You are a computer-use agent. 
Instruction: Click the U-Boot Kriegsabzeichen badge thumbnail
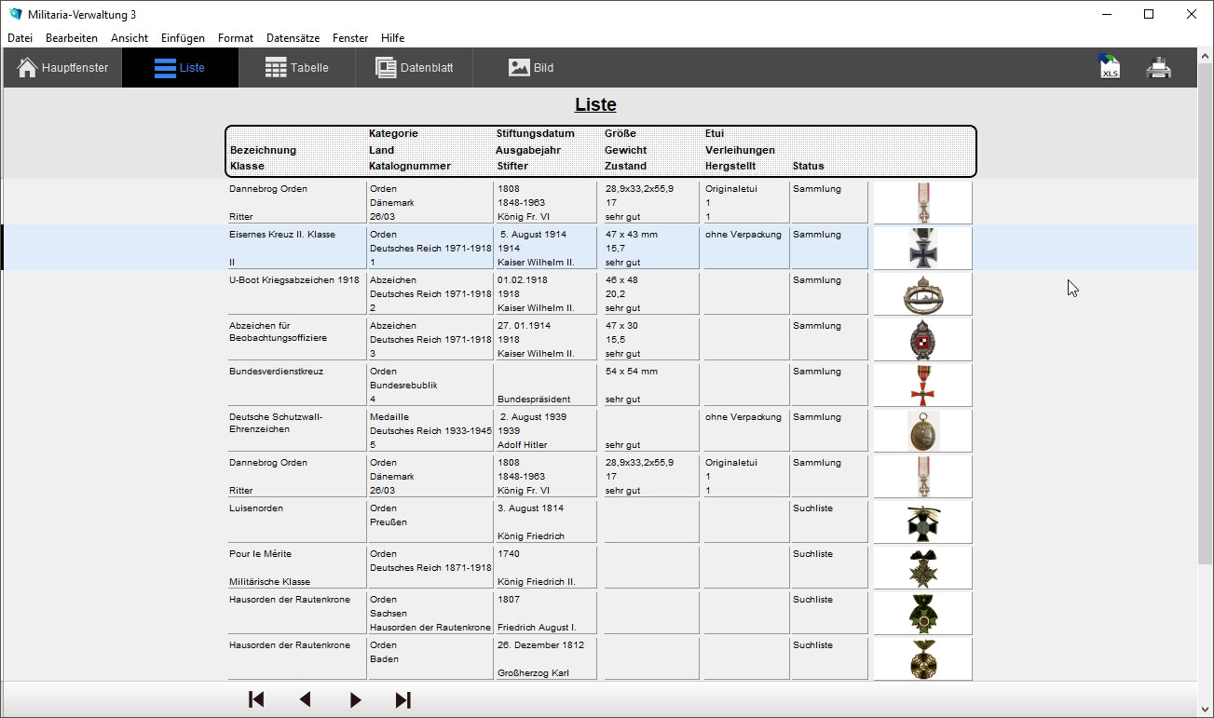[x=922, y=293]
